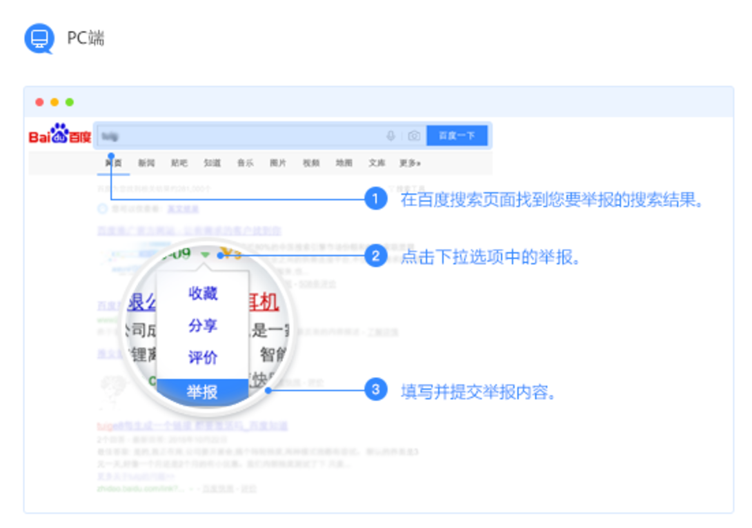Screen dimensions: 752x528
Task: Open camera image search icon
Action: point(414,136)
